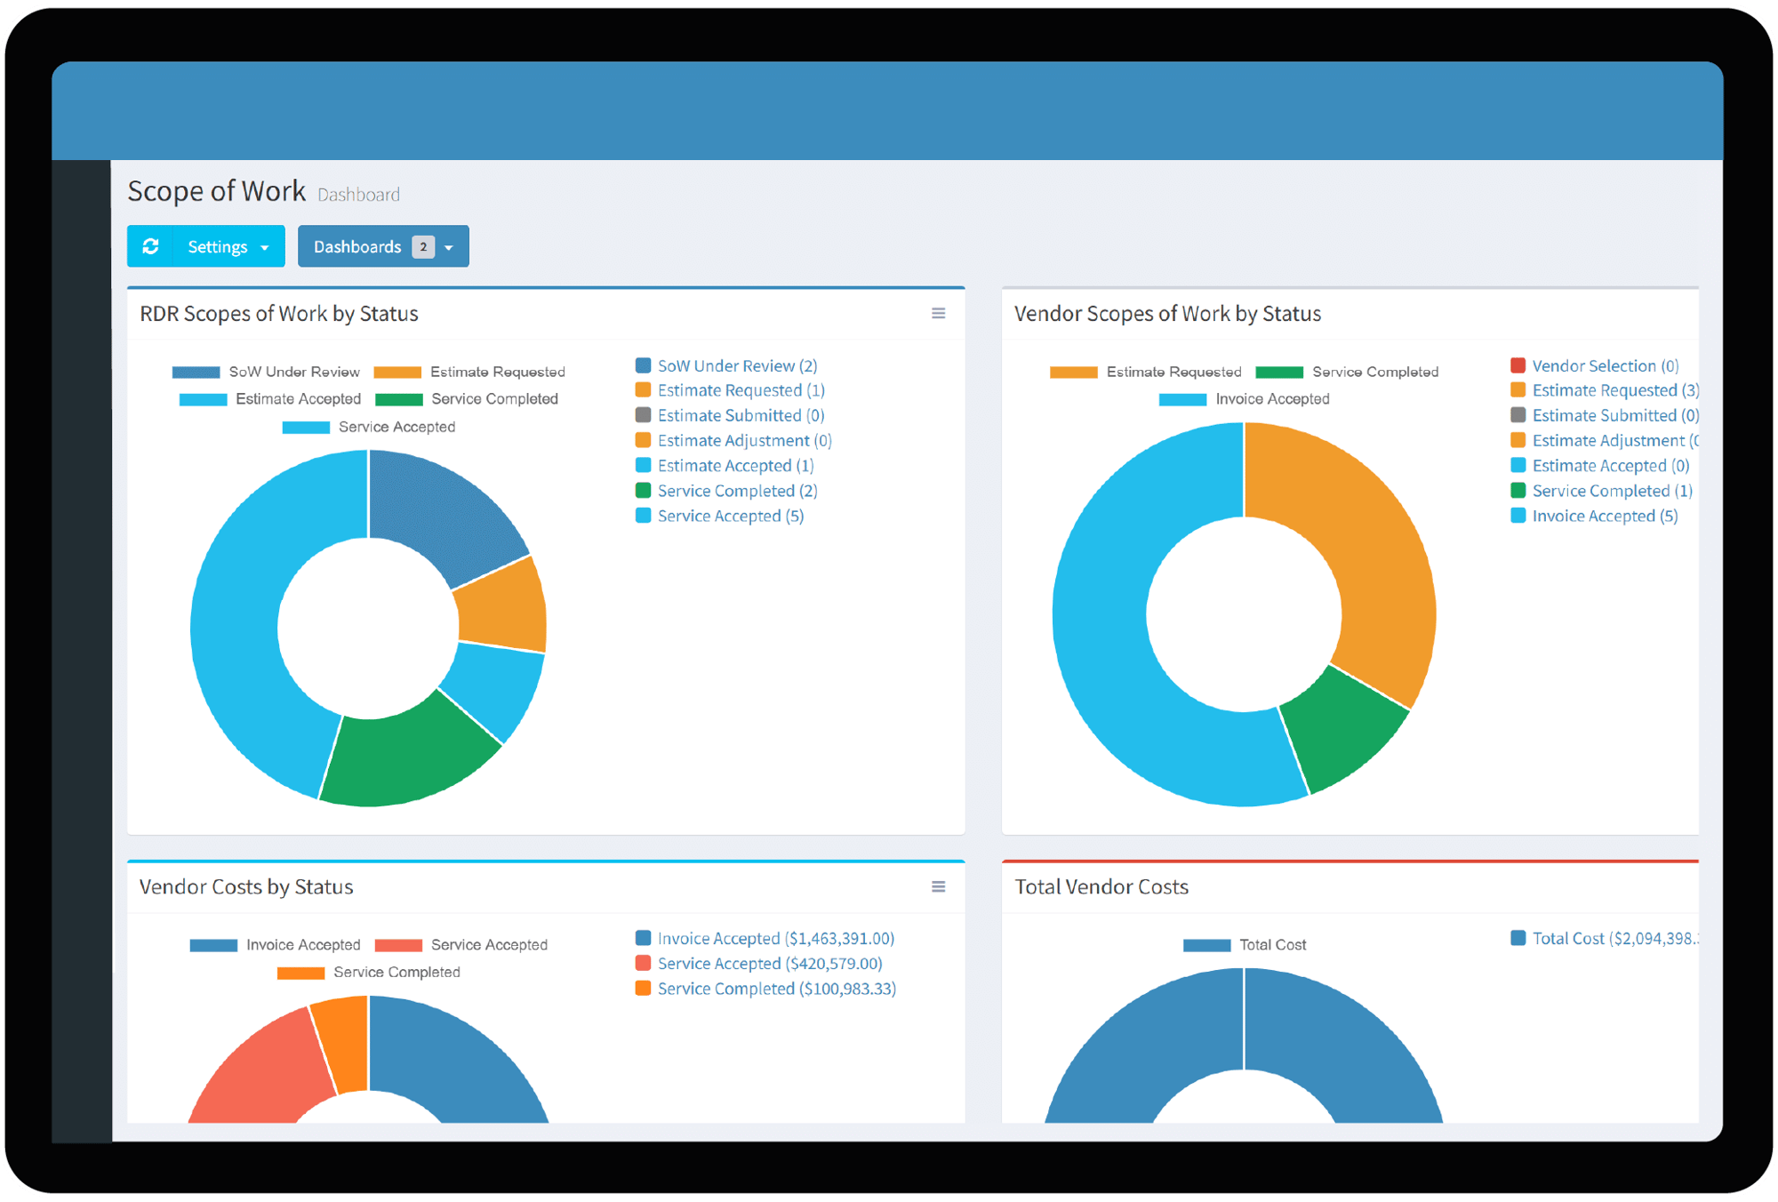Open Estimate Submitted (0) link in RDR list
The width and height of the screenshot is (1778, 1202).
pos(741,415)
